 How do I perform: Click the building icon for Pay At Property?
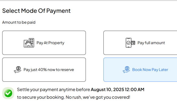tap(29, 43)
